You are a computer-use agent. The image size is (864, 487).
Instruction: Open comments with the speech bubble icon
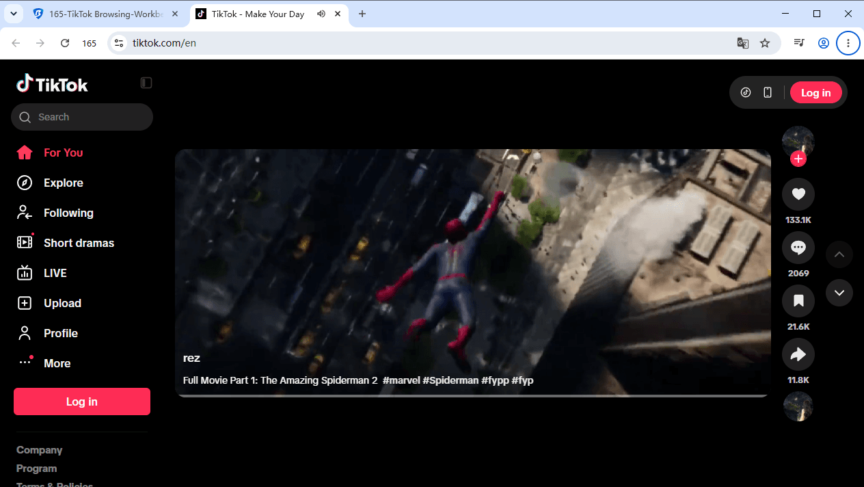pos(798,248)
